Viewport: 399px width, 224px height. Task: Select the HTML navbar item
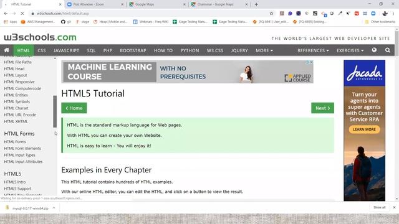24,50
